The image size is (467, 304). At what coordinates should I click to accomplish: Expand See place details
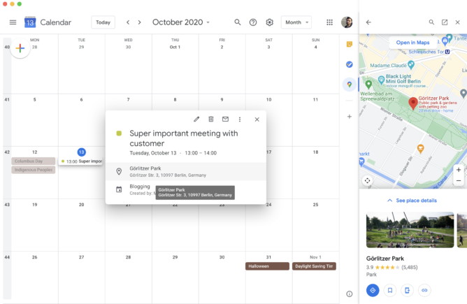pos(412,201)
